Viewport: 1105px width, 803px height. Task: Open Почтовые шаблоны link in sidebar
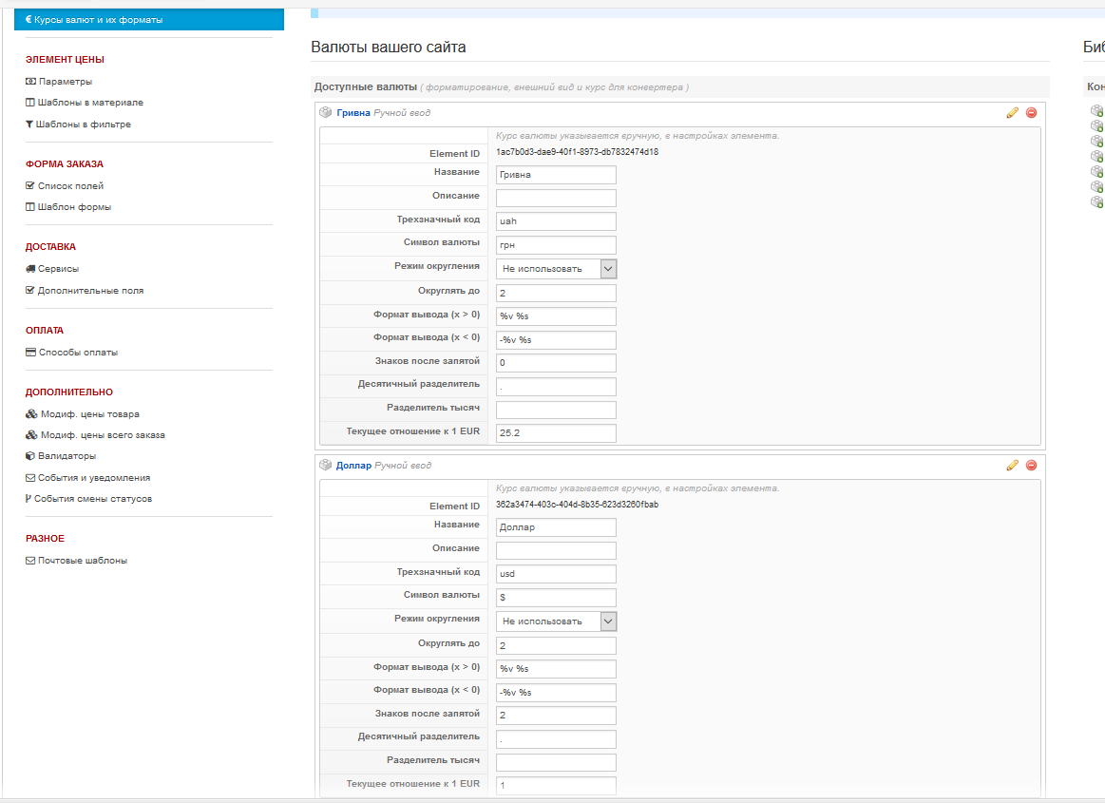pyautogui.click(x=82, y=561)
